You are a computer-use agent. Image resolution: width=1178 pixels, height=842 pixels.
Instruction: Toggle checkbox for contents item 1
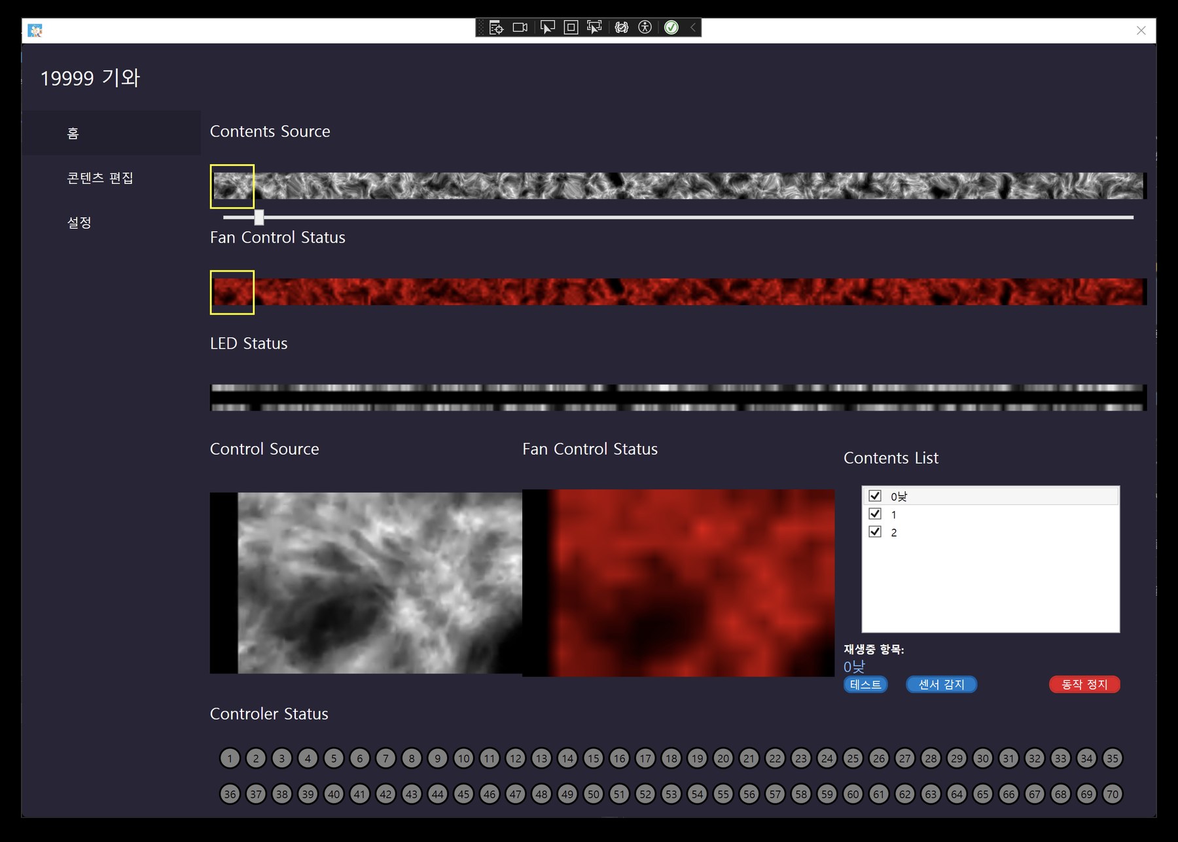[875, 514]
